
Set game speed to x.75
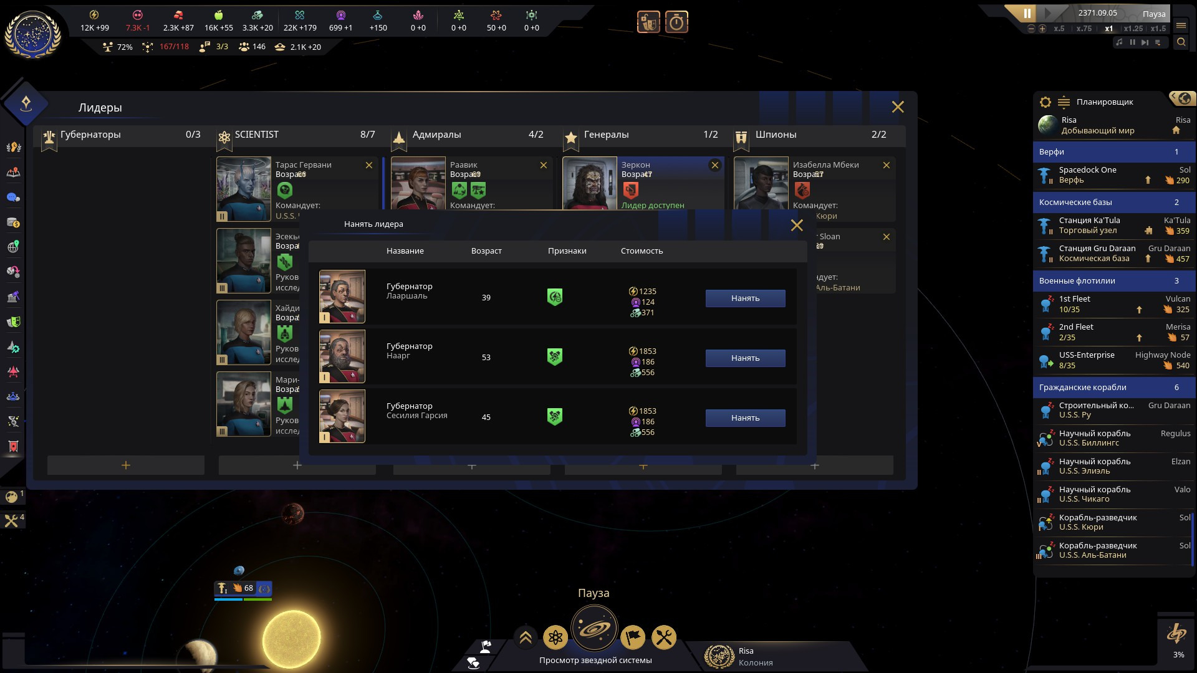click(1084, 29)
